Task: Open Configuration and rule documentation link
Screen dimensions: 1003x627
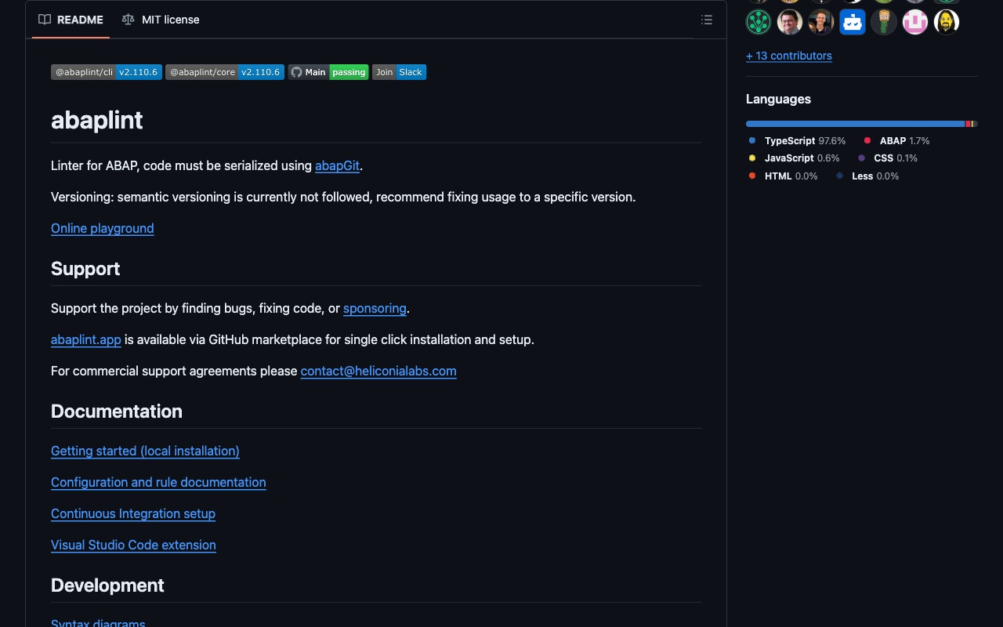Action: [158, 482]
